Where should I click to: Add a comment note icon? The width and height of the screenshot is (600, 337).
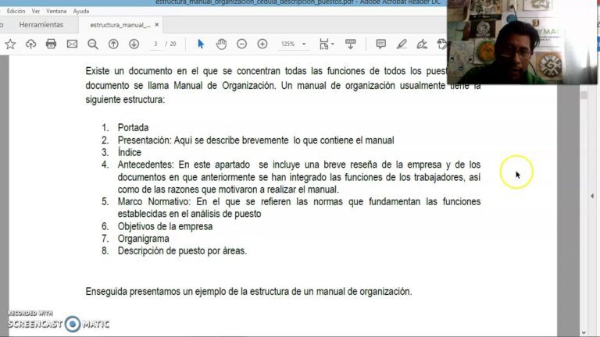pyautogui.click(x=381, y=44)
